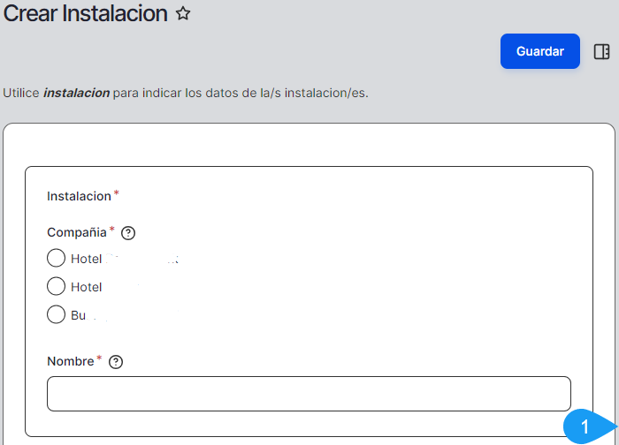Click the second Hotel option label text

point(87,287)
